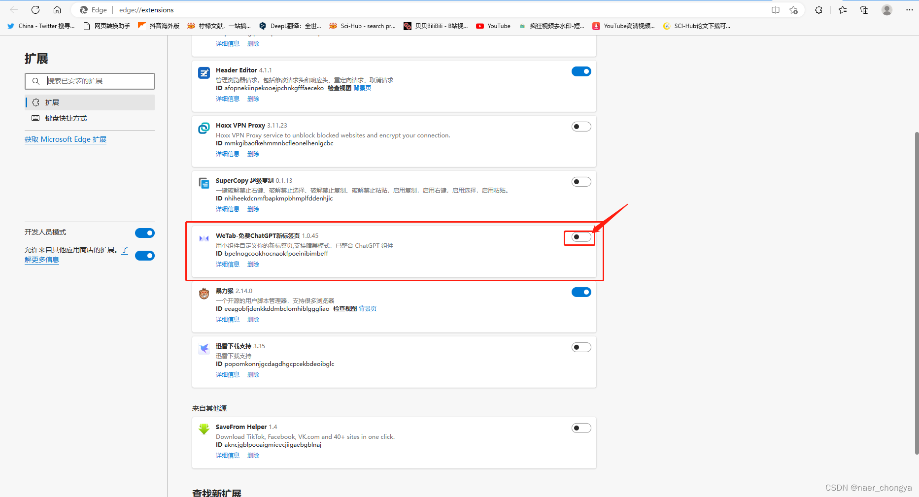Click 删除 for WeTab
This screenshot has width=919, height=497.
point(253,265)
